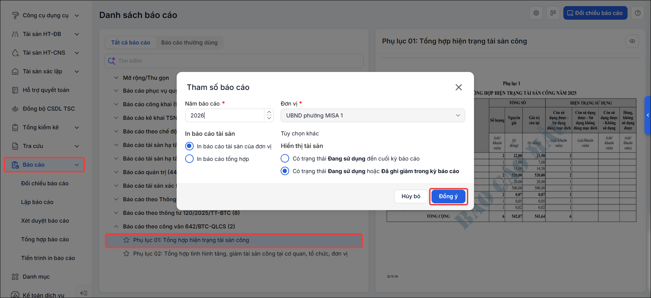
Task: Click the AI search icon in search box
Action: click(111, 61)
